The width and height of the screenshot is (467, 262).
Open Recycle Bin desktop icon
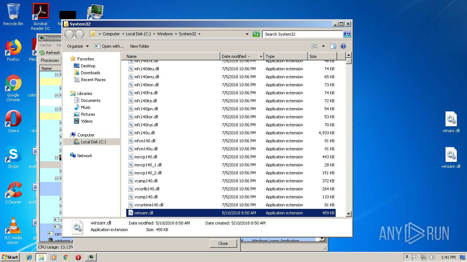tap(13, 15)
